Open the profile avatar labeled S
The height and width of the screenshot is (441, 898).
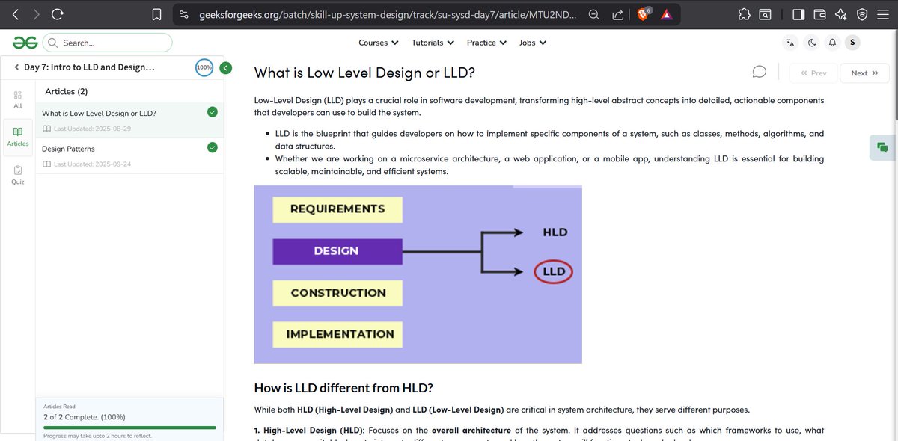coord(852,43)
